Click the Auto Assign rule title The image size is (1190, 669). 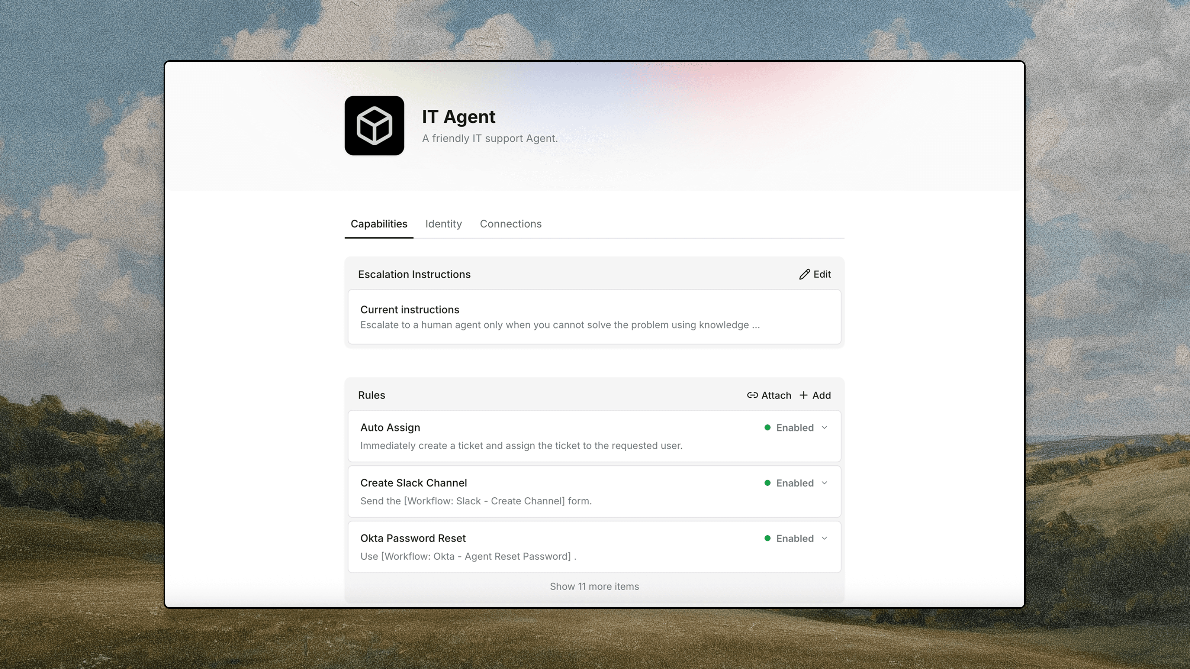pyautogui.click(x=390, y=427)
